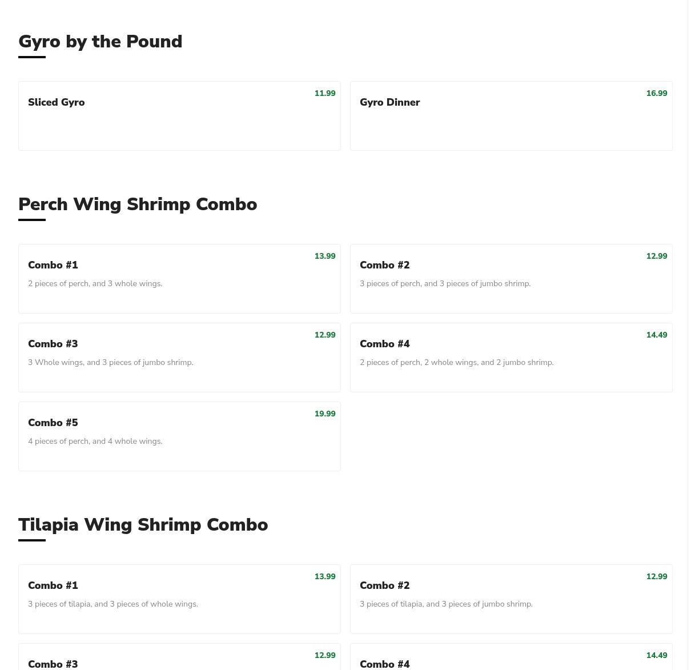Click the Tilapia Wing Shrimp Combo heading
The width and height of the screenshot is (691, 670).
pos(143,525)
